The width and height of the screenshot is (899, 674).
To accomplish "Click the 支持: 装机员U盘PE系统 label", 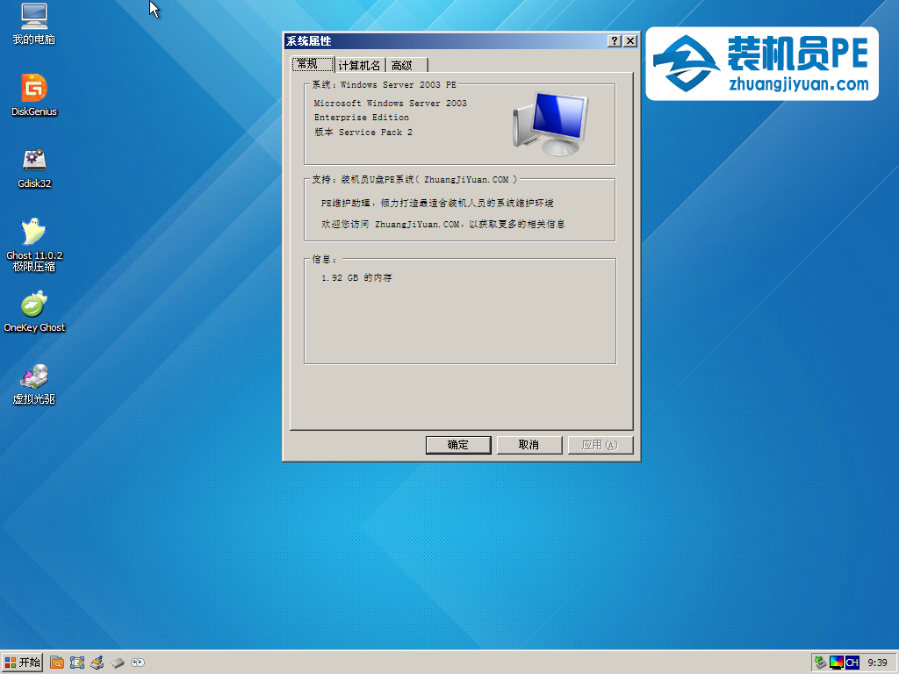I will pyautogui.click(x=414, y=179).
